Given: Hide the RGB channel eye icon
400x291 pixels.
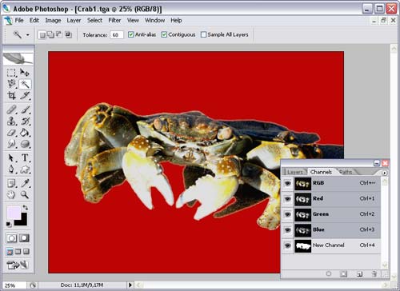Looking at the screenshot, I should pos(287,183).
